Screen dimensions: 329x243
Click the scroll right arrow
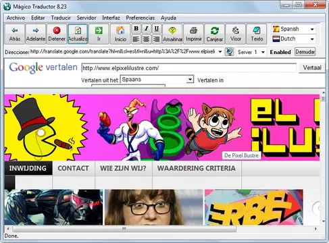(x=315, y=229)
